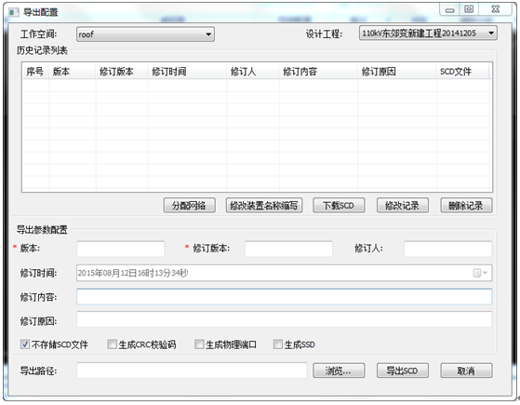Click 下载SCD button
Image resolution: width=520 pixels, height=405 pixels.
[x=339, y=206]
